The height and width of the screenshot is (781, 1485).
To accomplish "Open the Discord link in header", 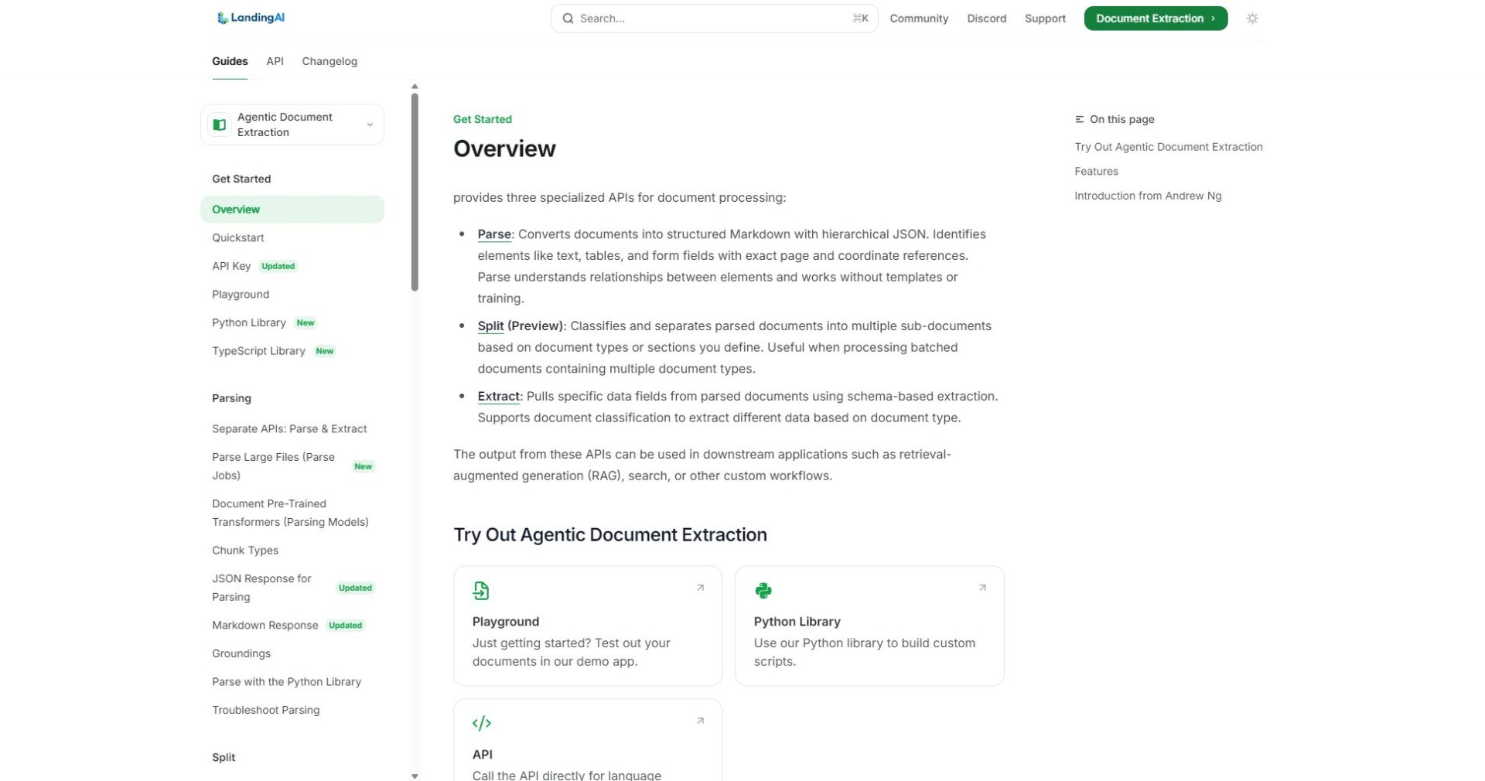I will pyautogui.click(x=986, y=19).
